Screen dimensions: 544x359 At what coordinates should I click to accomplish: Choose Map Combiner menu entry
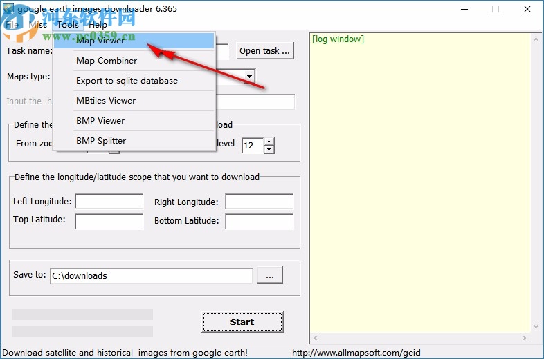click(x=134, y=61)
